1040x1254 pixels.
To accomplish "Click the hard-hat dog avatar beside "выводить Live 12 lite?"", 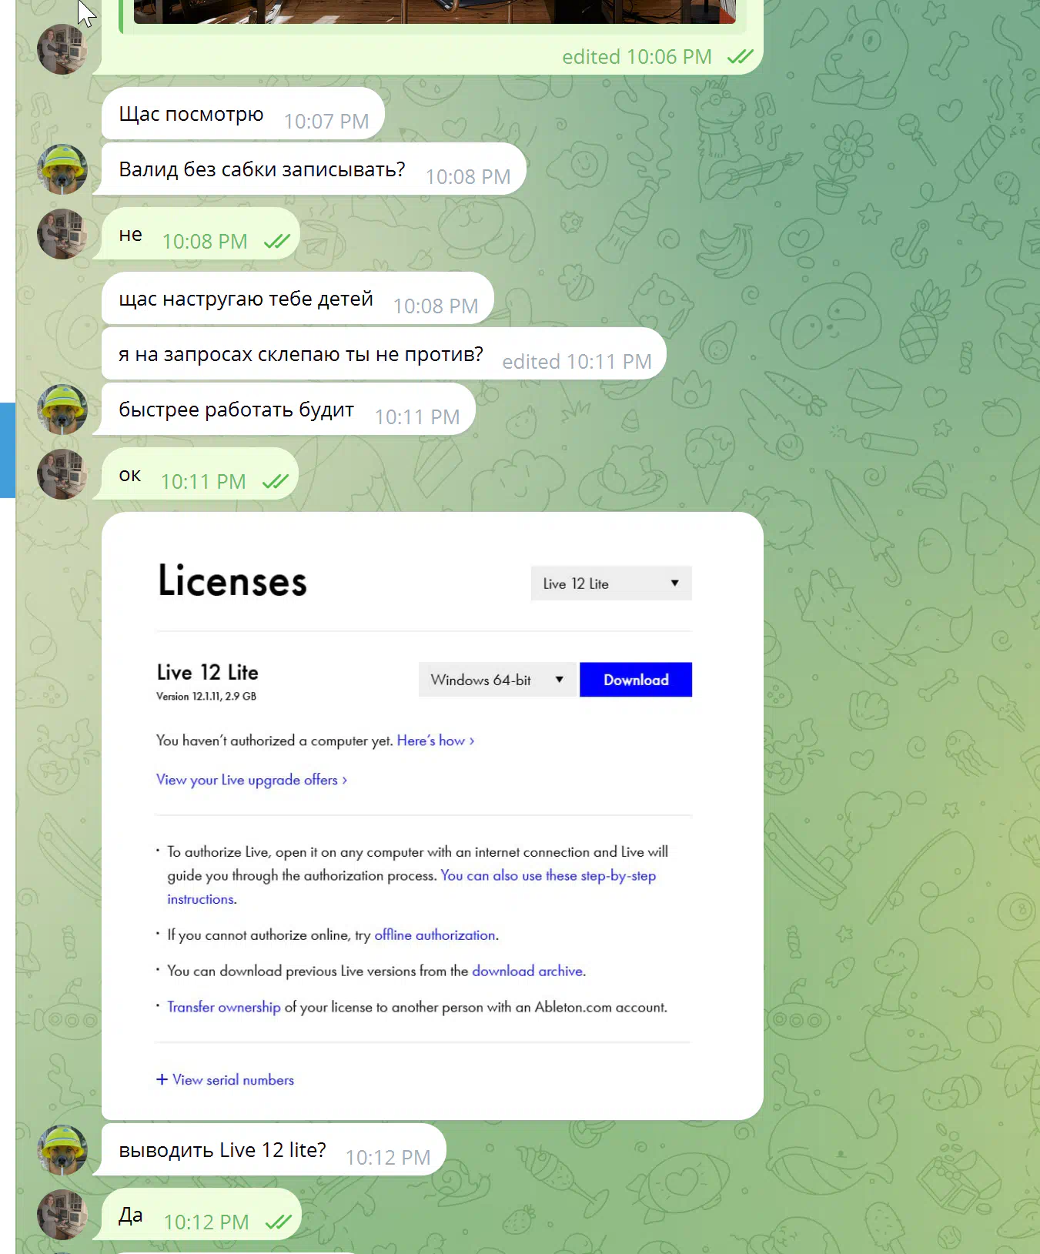I will (62, 1149).
